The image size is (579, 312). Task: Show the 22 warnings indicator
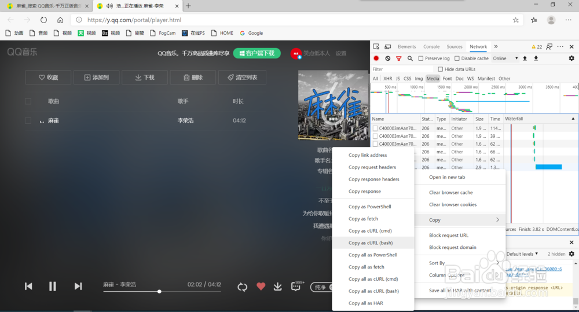point(537,46)
